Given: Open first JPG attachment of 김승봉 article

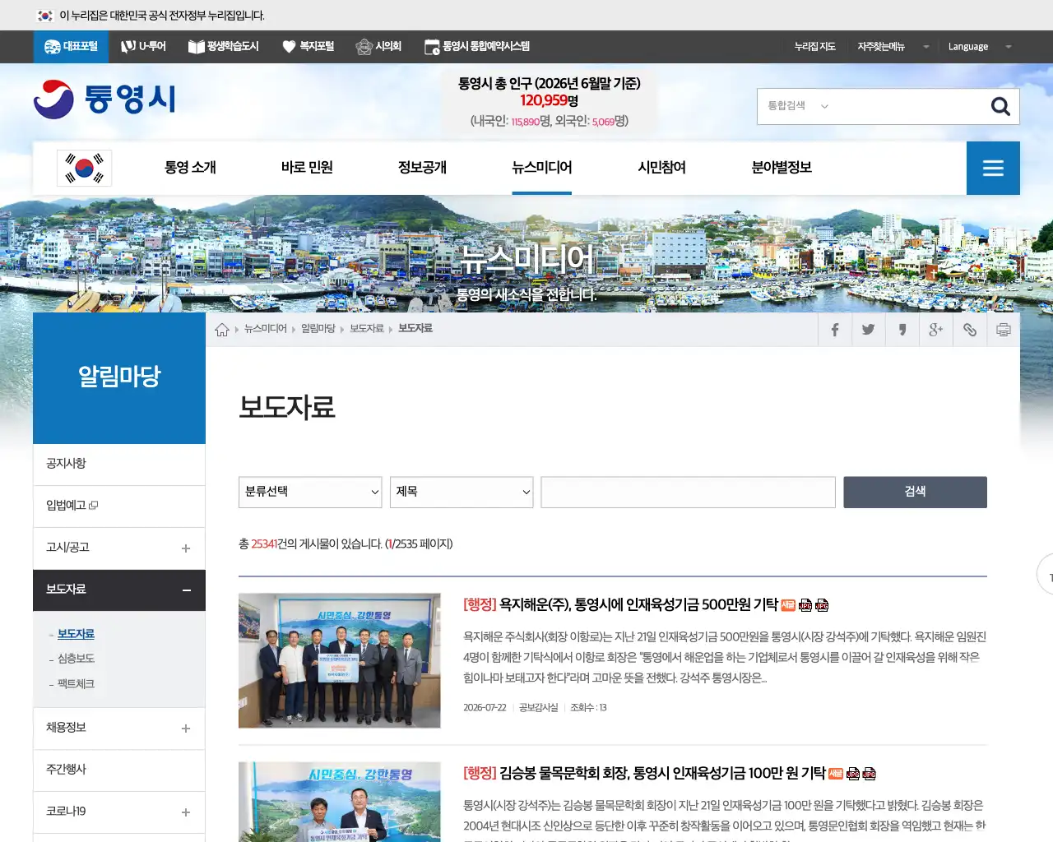Looking at the screenshot, I should coord(853,774).
